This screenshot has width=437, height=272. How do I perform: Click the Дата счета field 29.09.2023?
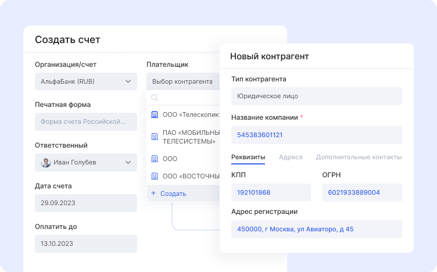pos(85,203)
